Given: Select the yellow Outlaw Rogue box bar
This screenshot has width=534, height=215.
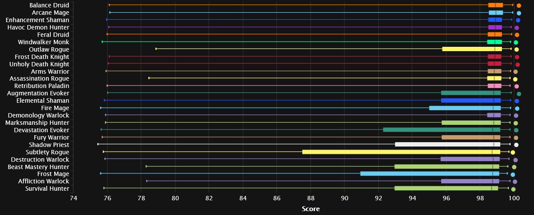Looking at the screenshot, I should (472, 49).
